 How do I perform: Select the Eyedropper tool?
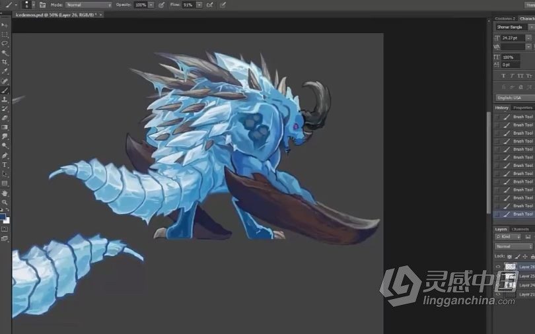pos(5,71)
